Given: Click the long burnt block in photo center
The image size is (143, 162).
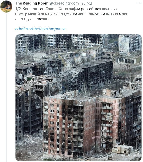Looking at the screenshot, I should coord(92,74).
